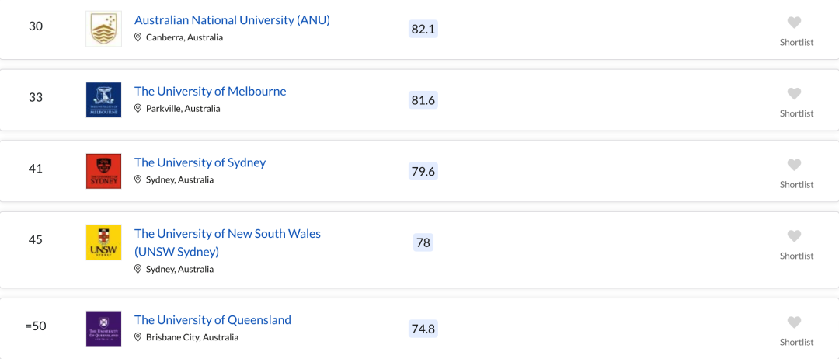Click the purple University of Queensland logo
This screenshot has width=839, height=359.
point(104,329)
